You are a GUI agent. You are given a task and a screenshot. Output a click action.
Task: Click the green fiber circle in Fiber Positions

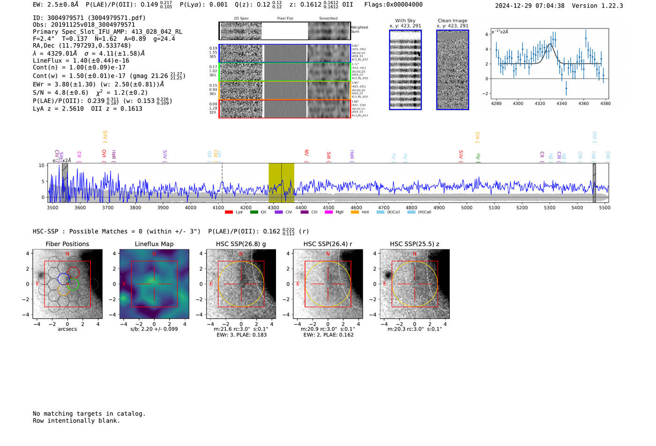[x=74, y=285]
